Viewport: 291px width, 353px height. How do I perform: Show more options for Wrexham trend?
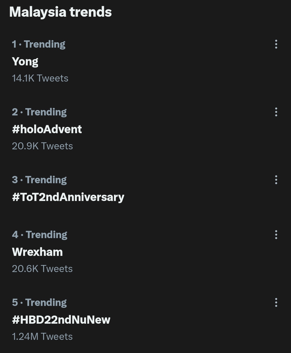(x=276, y=235)
